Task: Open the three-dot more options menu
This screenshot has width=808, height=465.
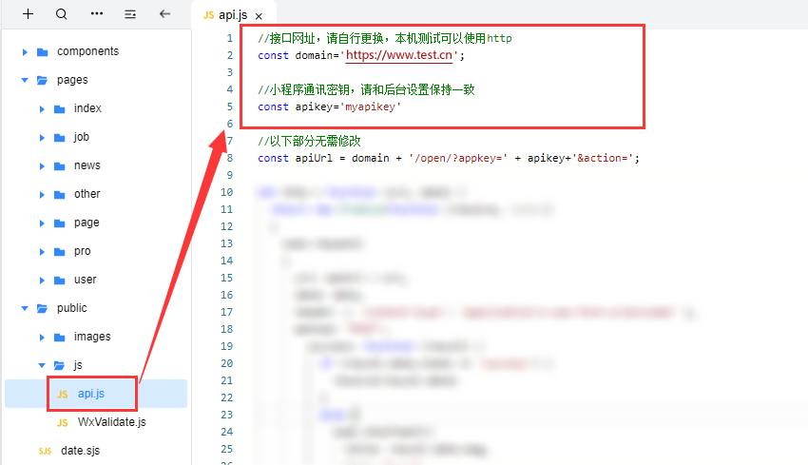Action: pos(96,14)
